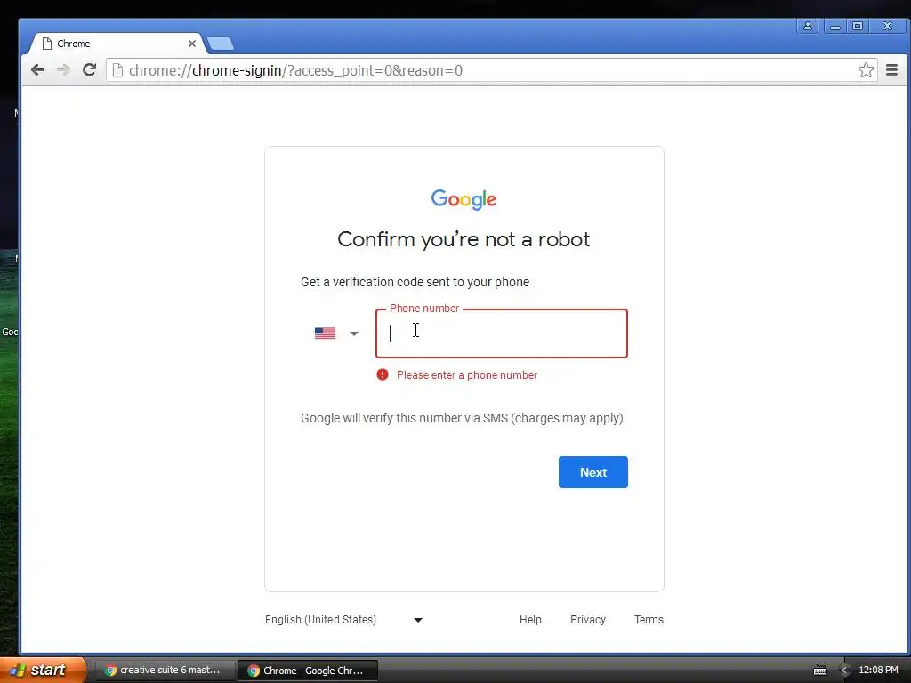The width and height of the screenshot is (911, 683).
Task: Focus the Phone number input field
Action: [x=502, y=333]
